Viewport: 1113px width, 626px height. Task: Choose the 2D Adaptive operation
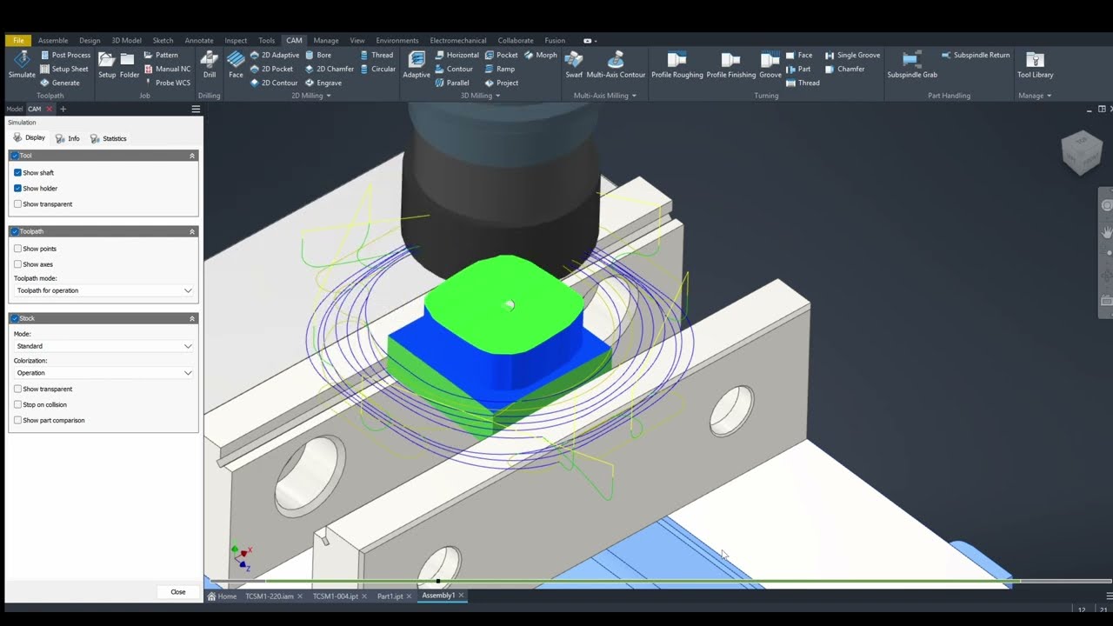[x=274, y=55]
